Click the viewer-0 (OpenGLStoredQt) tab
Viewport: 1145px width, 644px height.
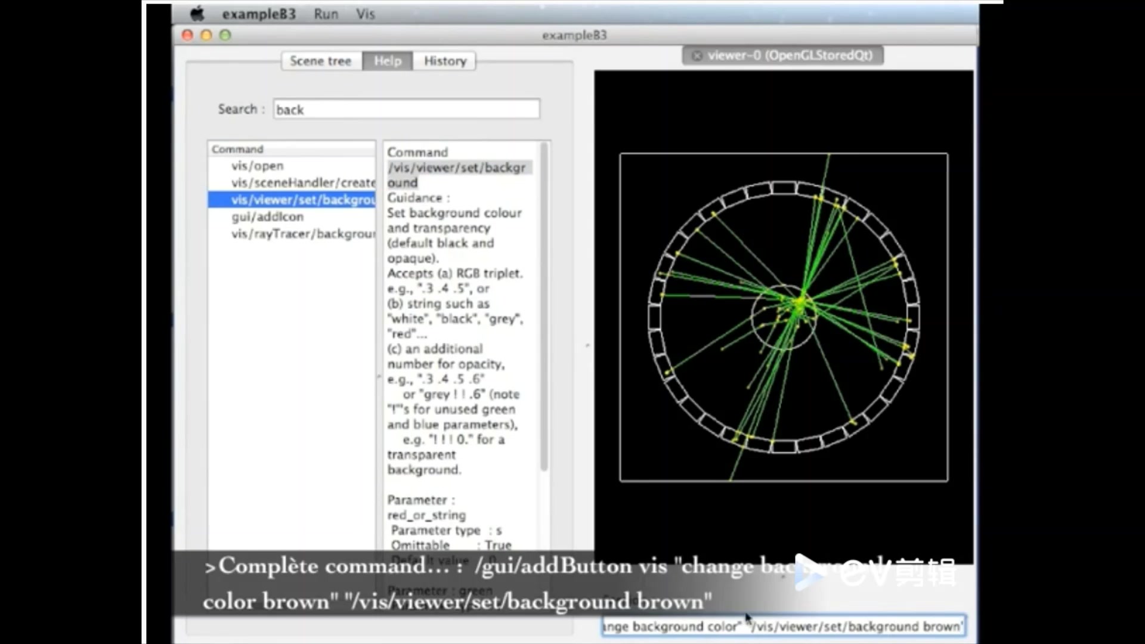[x=790, y=55]
